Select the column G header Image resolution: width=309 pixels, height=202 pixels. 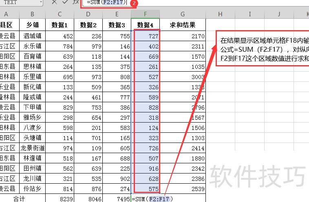pyautogui.click(x=183, y=14)
